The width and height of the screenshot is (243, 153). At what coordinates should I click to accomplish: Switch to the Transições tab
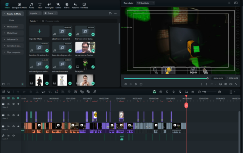(49, 5)
